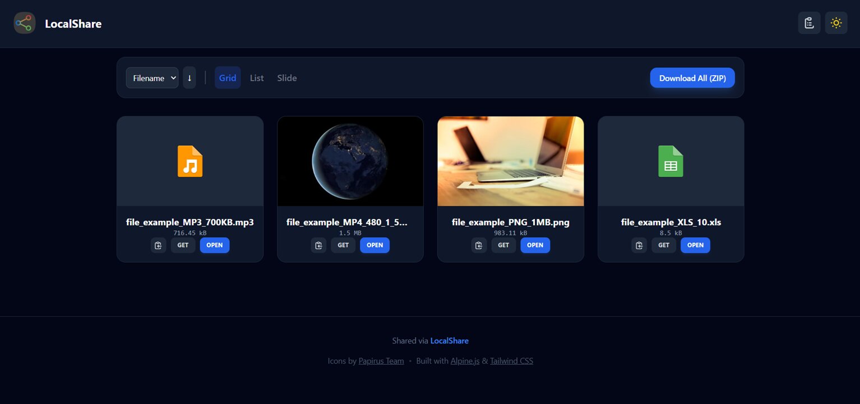860x404 pixels.
Task: Copy link for the XLS file
Action: [639, 245]
